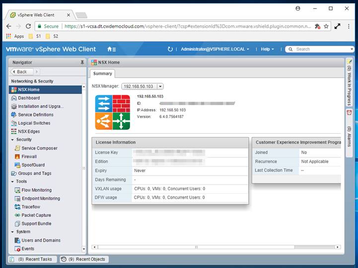This screenshot has height=268, width=358.
Task: Open the NSX Home navigator icon
Action: click(x=14, y=90)
